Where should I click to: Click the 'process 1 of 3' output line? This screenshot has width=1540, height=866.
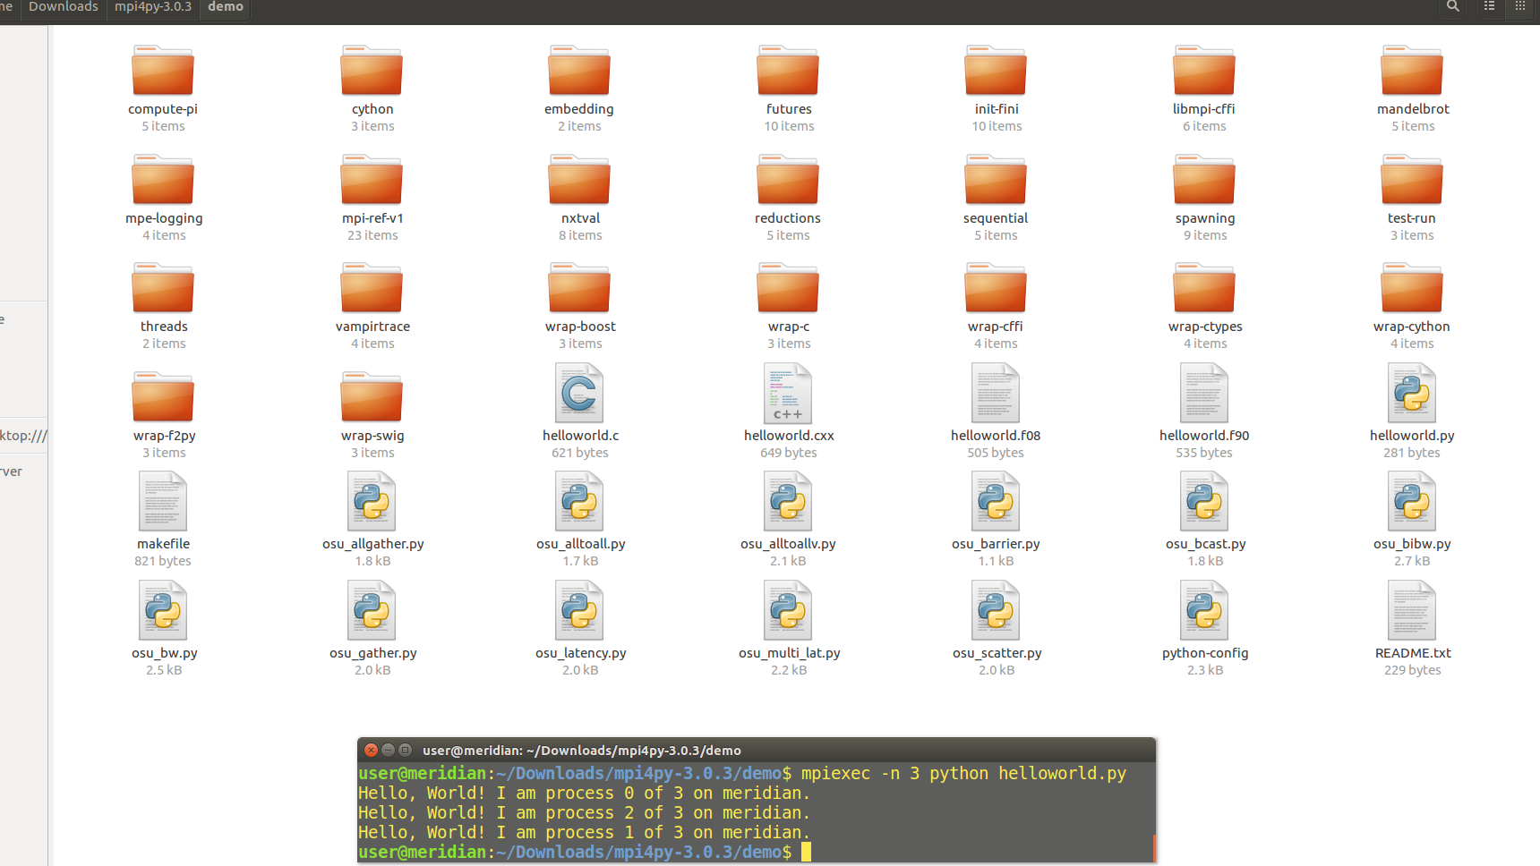584,832
